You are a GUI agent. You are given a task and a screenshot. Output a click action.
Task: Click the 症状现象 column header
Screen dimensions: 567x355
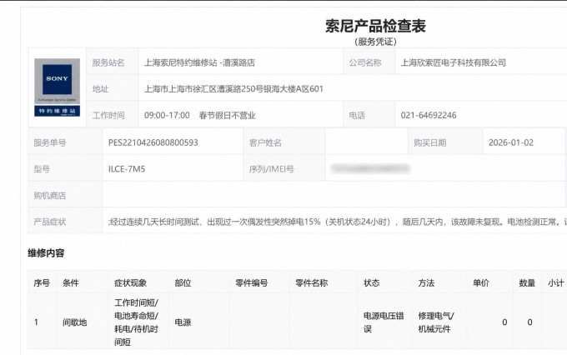point(130,282)
